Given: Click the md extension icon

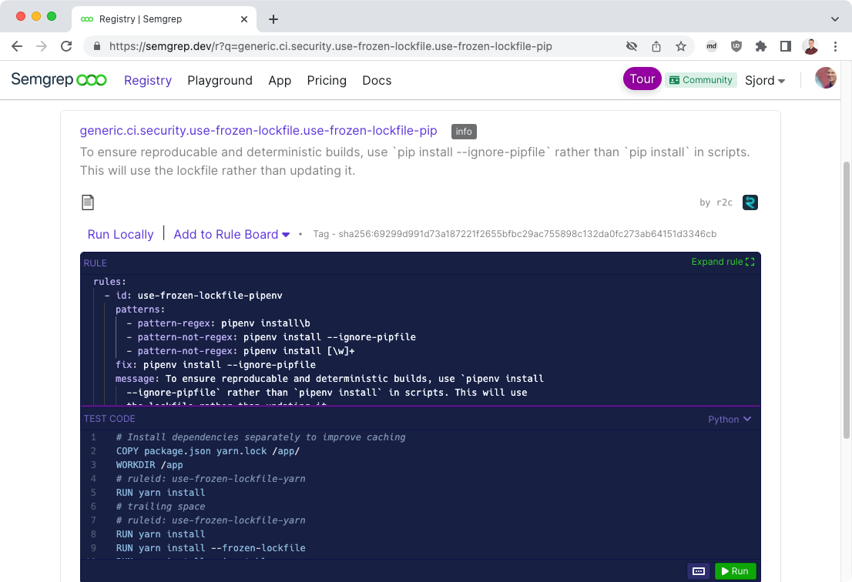Looking at the screenshot, I should tap(711, 45).
